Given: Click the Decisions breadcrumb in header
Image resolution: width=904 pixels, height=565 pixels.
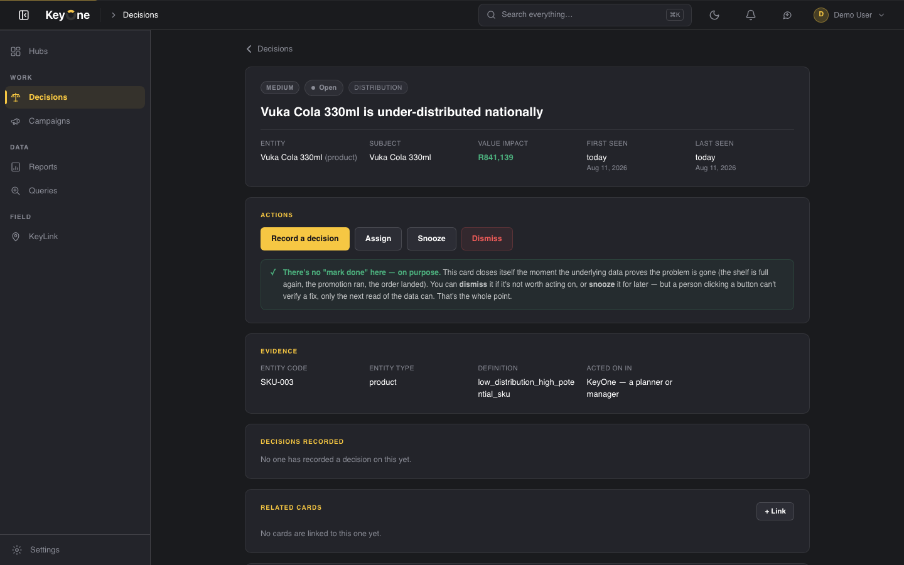Looking at the screenshot, I should (141, 15).
